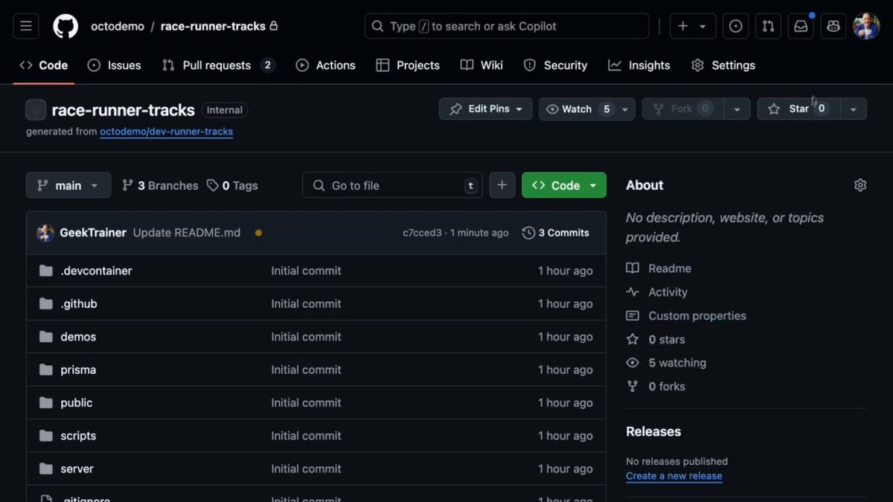Click Create a new release link

[674, 476]
